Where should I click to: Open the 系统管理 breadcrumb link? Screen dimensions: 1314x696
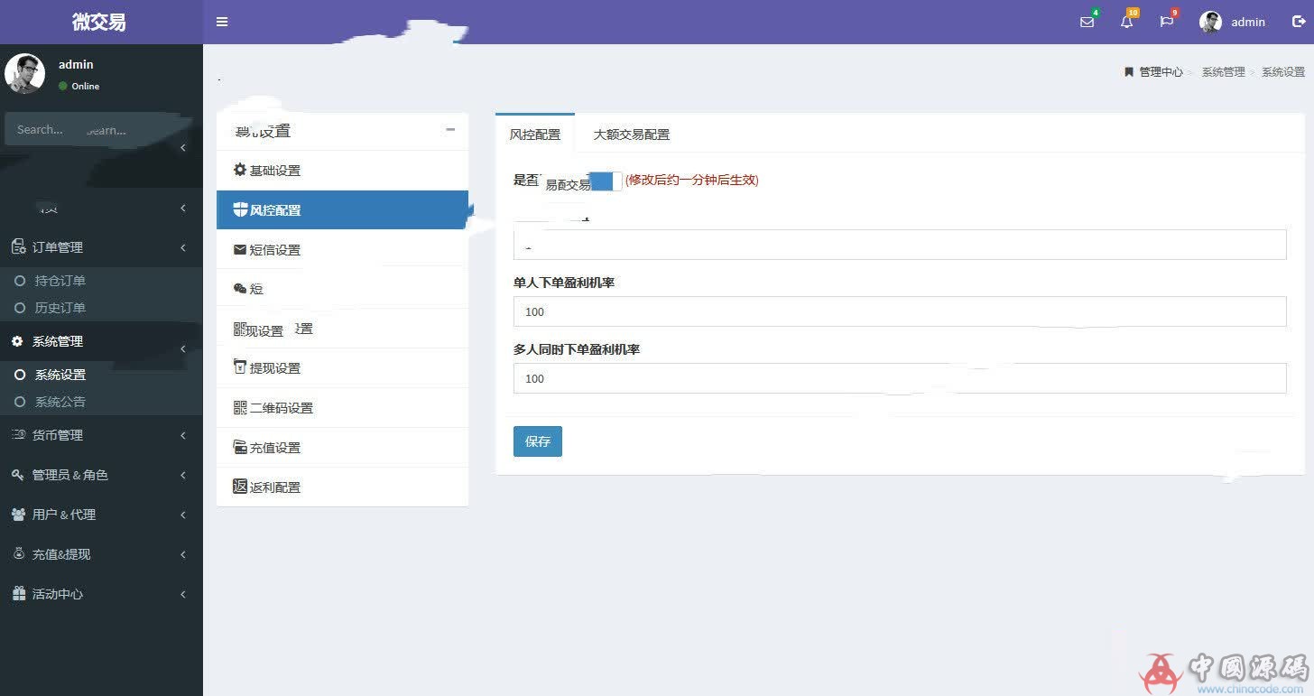(1223, 71)
